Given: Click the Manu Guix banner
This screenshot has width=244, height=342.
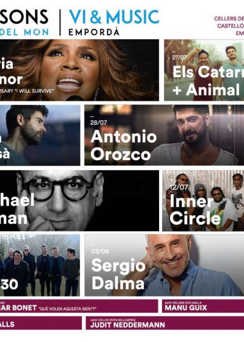Looking at the screenshot, I should click(x=203, y=306).
